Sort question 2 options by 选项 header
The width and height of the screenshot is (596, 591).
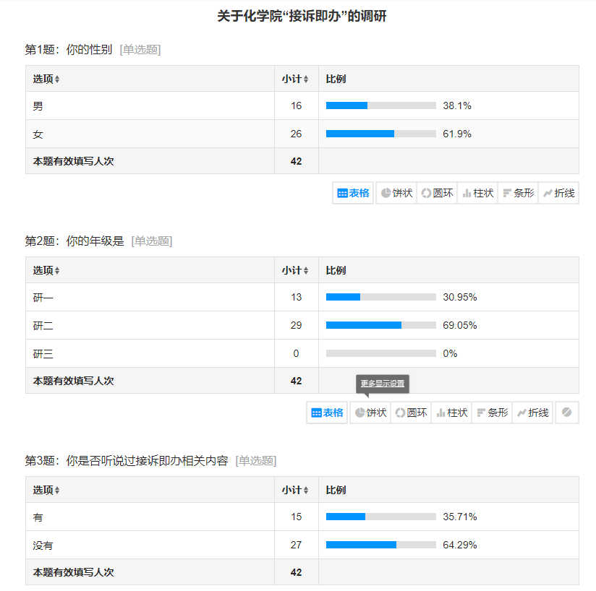(x=46, y=270)
